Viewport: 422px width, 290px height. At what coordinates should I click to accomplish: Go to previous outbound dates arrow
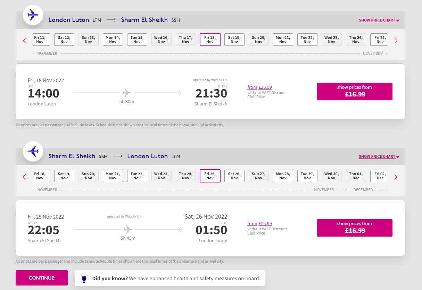pyautogui.click(x=24, y=41)
